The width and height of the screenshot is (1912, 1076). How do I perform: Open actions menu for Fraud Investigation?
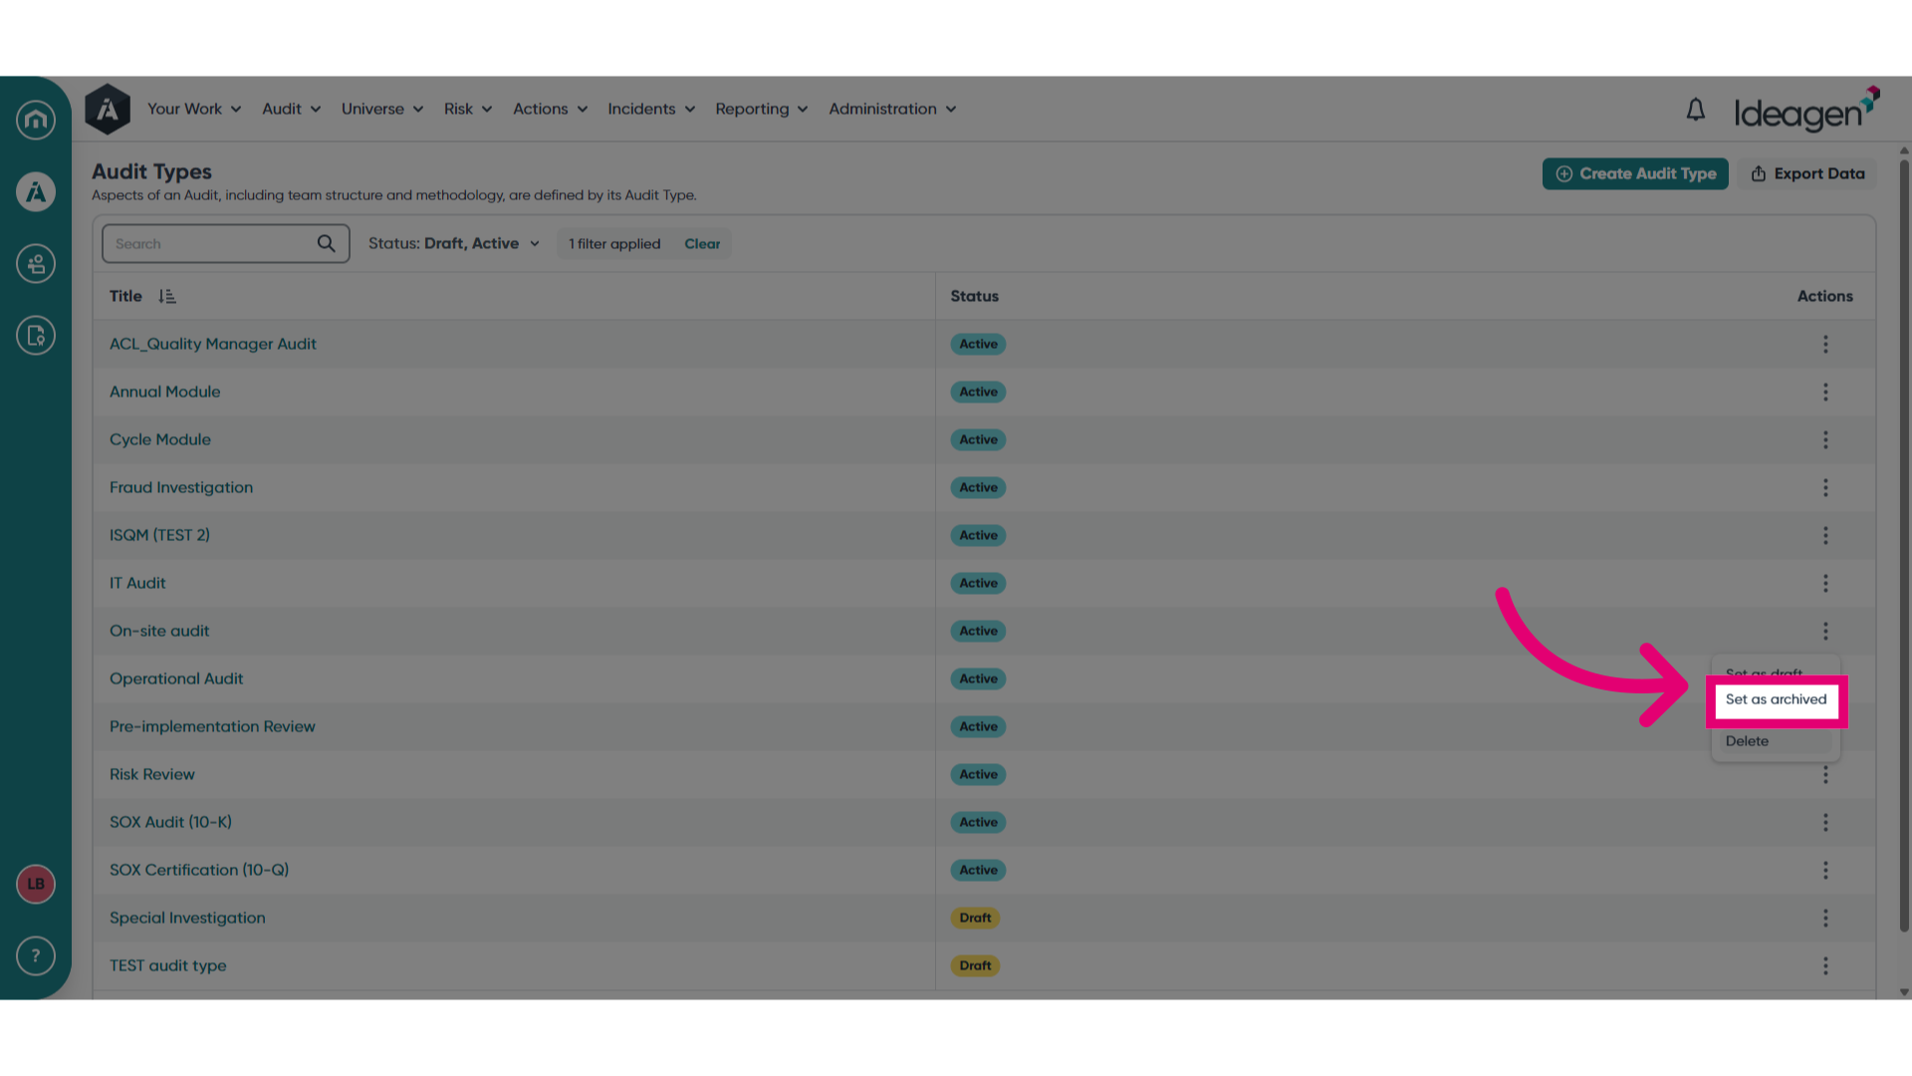tap(1825, 487)
